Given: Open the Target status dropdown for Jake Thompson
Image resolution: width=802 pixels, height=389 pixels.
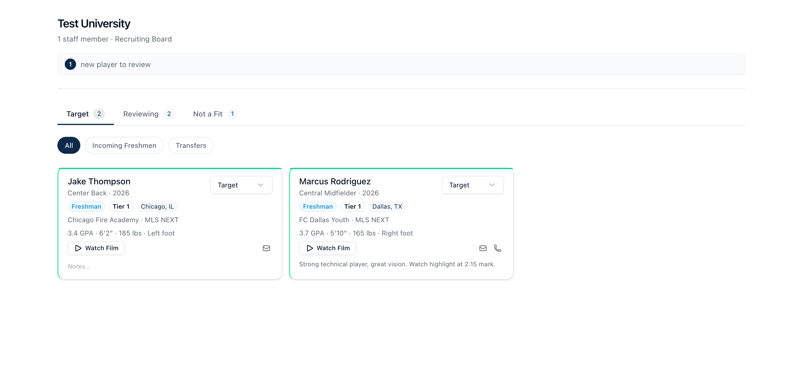Looking at the screenshot, I should tap(241, 185).
